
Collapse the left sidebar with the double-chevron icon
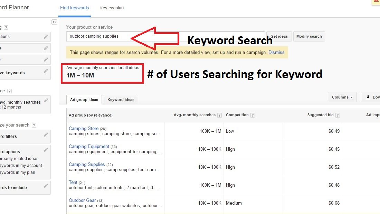pos(54,22)
